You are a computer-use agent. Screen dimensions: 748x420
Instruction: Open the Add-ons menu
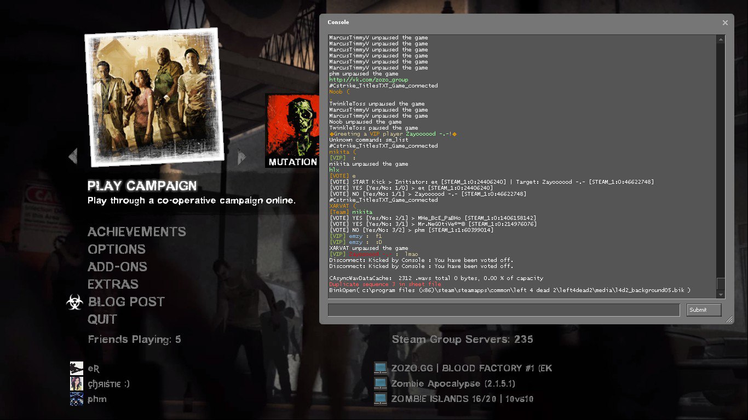[117, 267]
